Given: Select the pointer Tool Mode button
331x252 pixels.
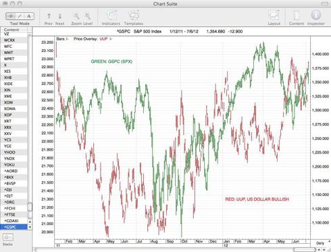Looking at the screenshot, I should (x=10, y=16).
